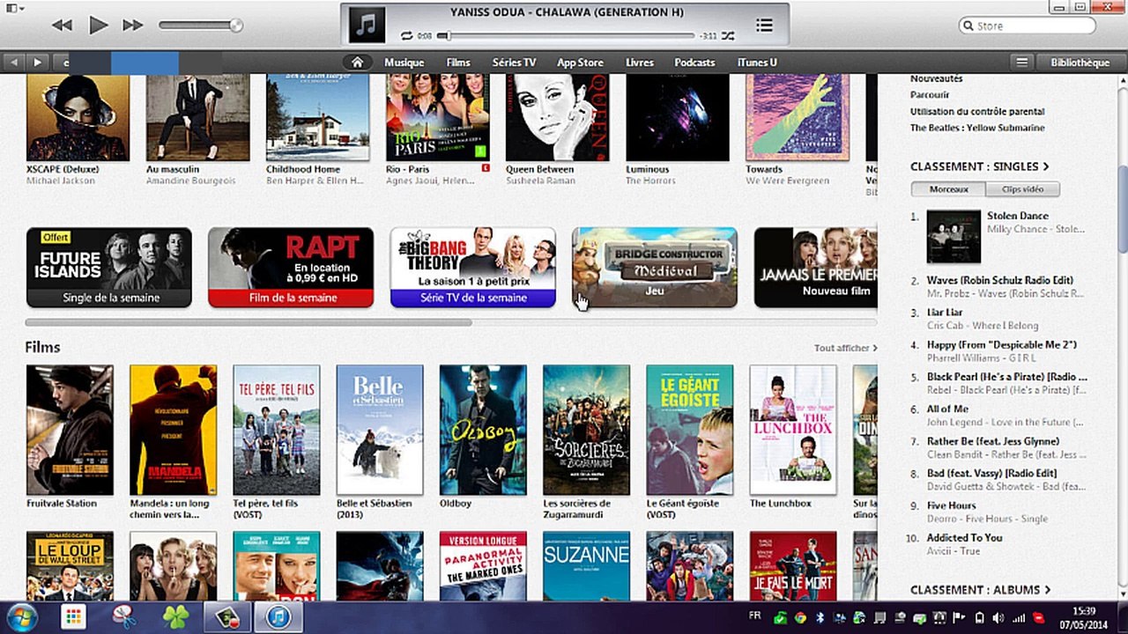The image size is (1128, 634).
Task: Open the Fruitvale Station film poster
Action: pyautogui.click(x=70, y=430)
